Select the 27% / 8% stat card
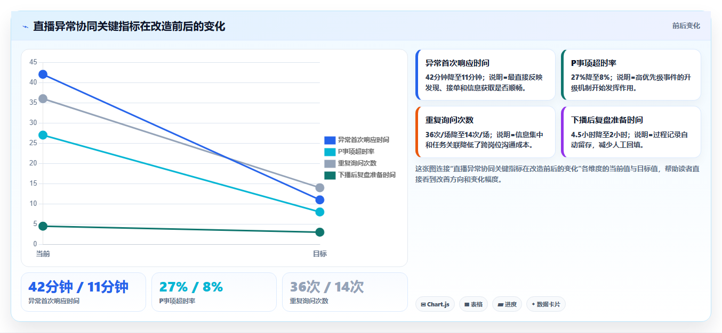The image size is (722, 333). pos(214,292)
